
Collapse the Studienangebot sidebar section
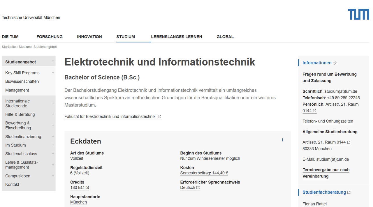pyautogui.click(x=53, y=61)
